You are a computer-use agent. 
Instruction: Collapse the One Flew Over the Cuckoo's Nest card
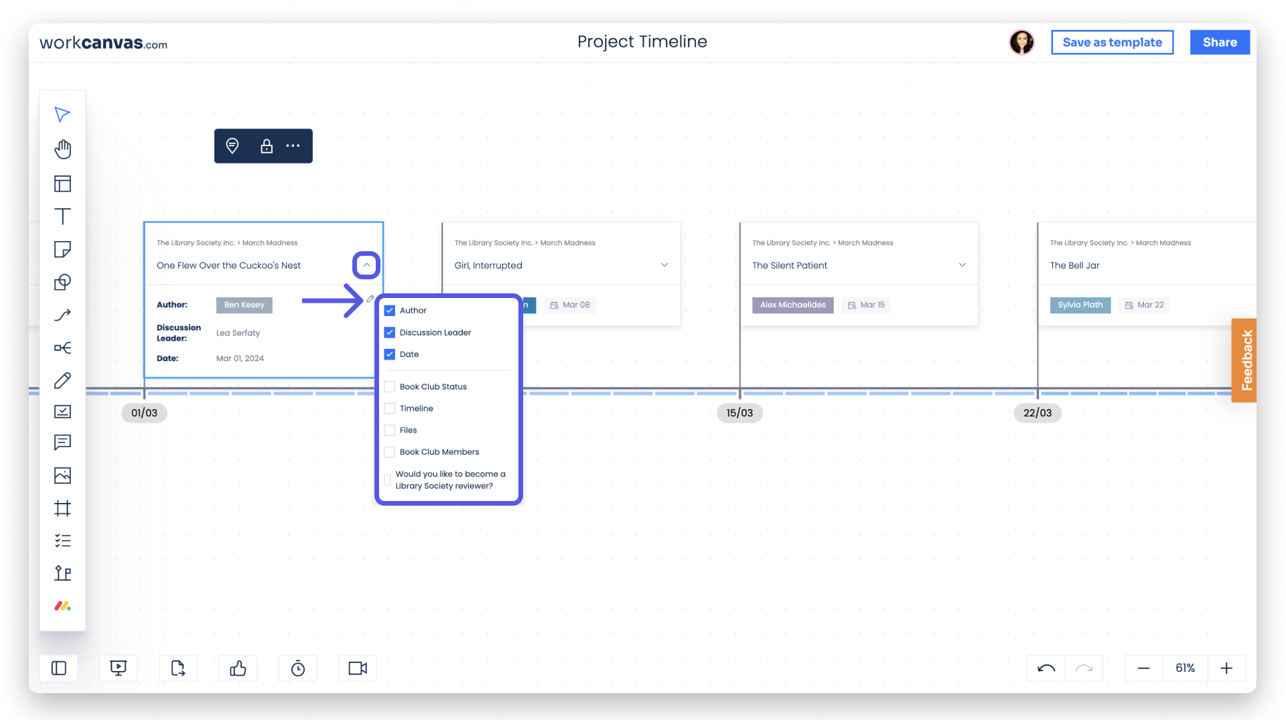(x=366, y=265)
